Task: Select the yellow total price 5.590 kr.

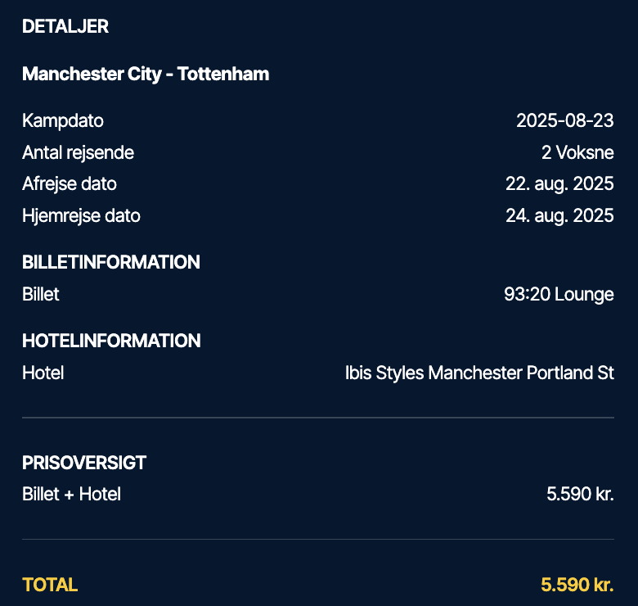Action: point(577,585)
